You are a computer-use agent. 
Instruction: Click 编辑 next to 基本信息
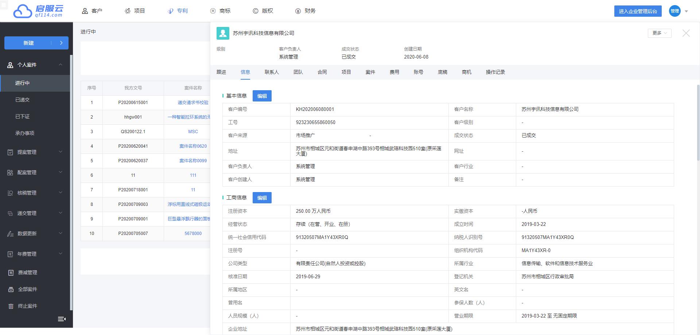coord(262,96)
